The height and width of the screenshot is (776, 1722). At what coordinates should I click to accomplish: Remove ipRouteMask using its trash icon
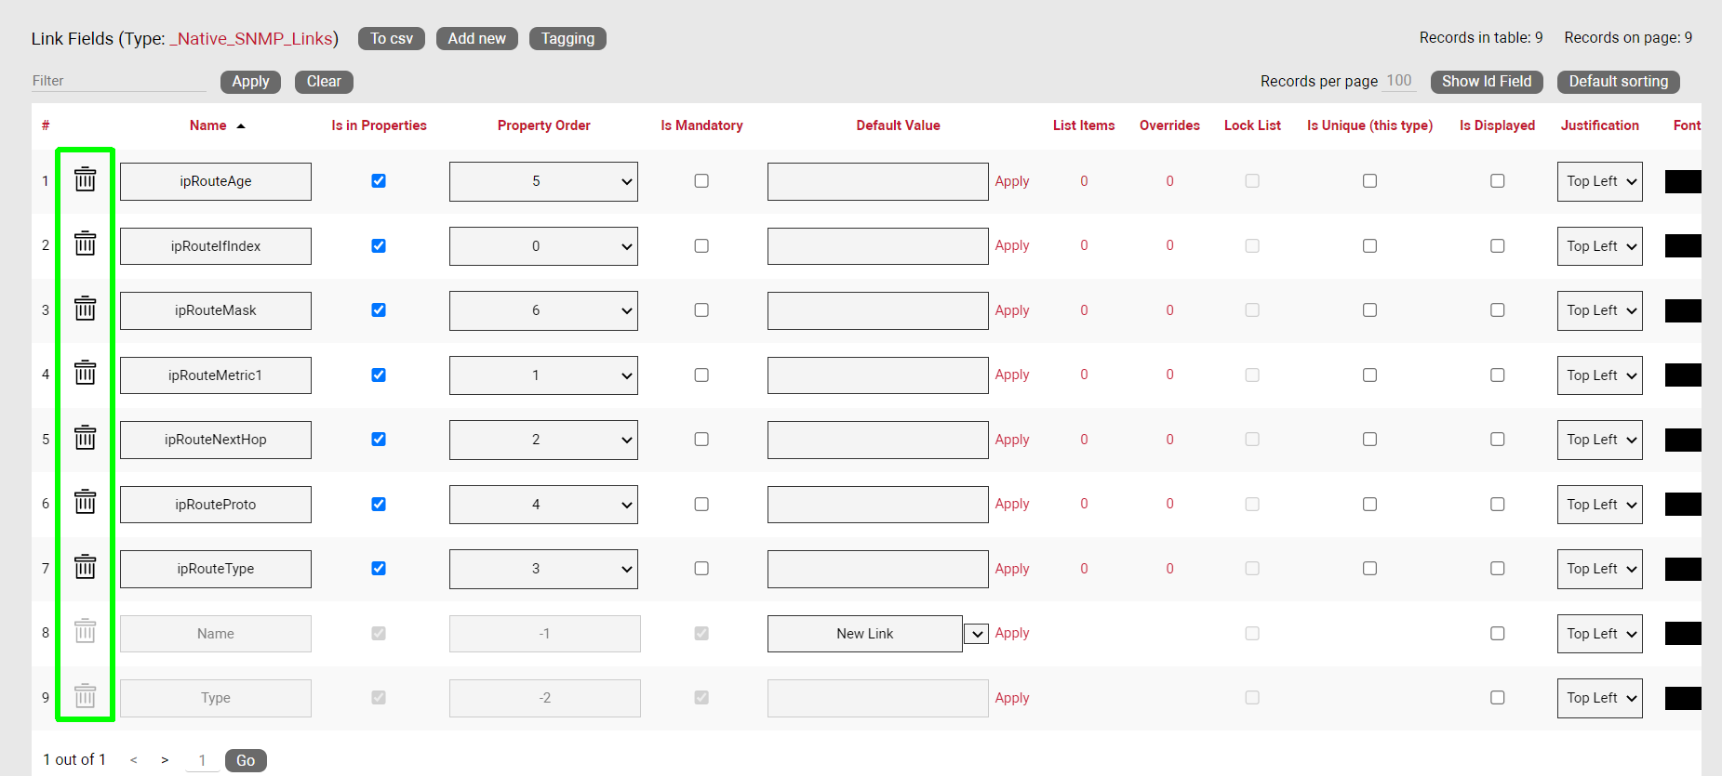coord(85,309)
